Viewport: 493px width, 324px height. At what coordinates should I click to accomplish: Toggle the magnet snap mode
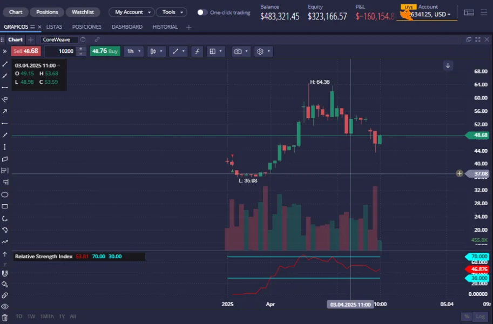click(5, 273)
